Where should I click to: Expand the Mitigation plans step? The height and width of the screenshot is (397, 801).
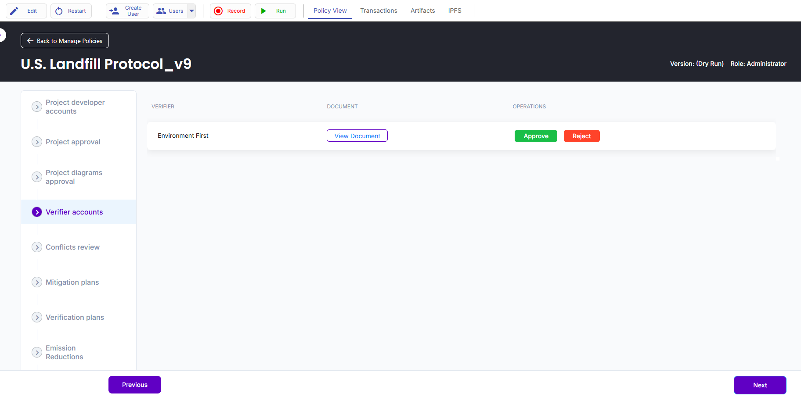(37, 283)
